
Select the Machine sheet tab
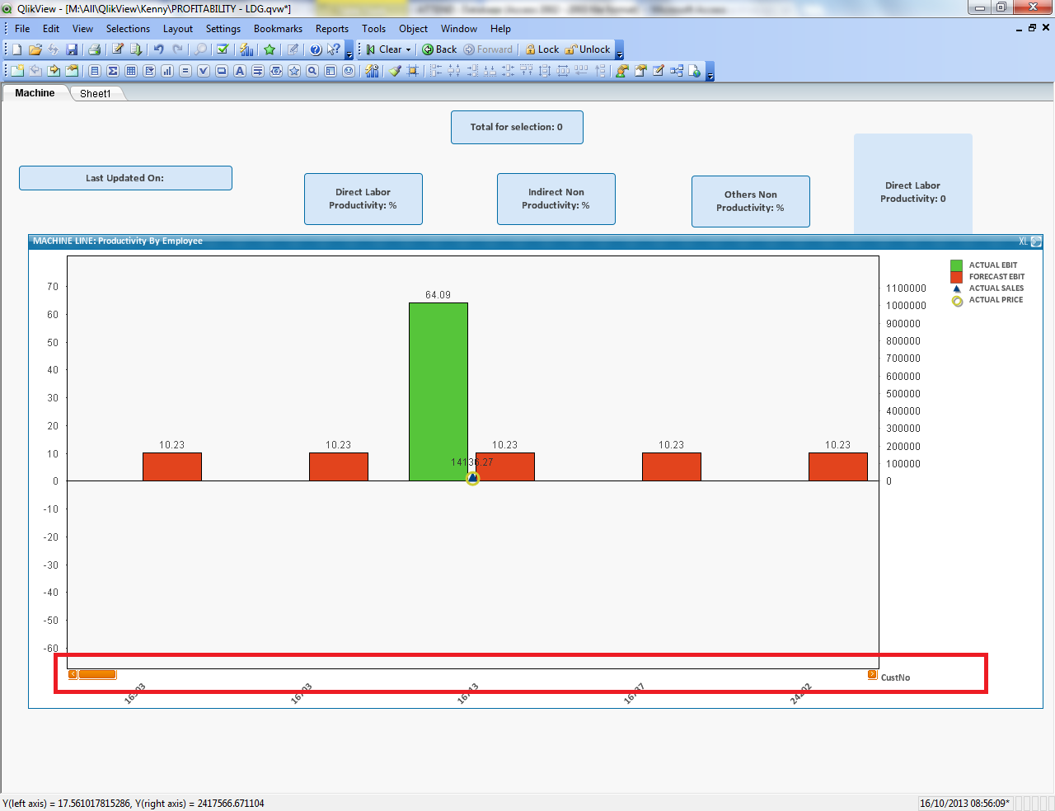pyautogui.click(x=35, y=93)
